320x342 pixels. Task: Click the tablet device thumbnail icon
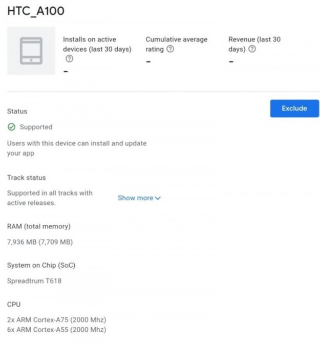click(x=31, y=51)
